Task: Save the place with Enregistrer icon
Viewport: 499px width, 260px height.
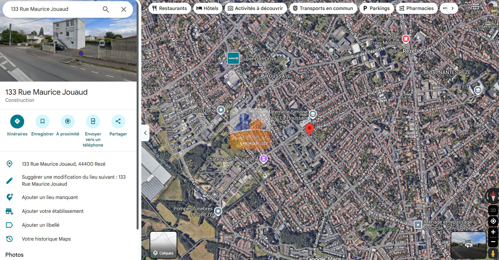Action: click(42, 121)
